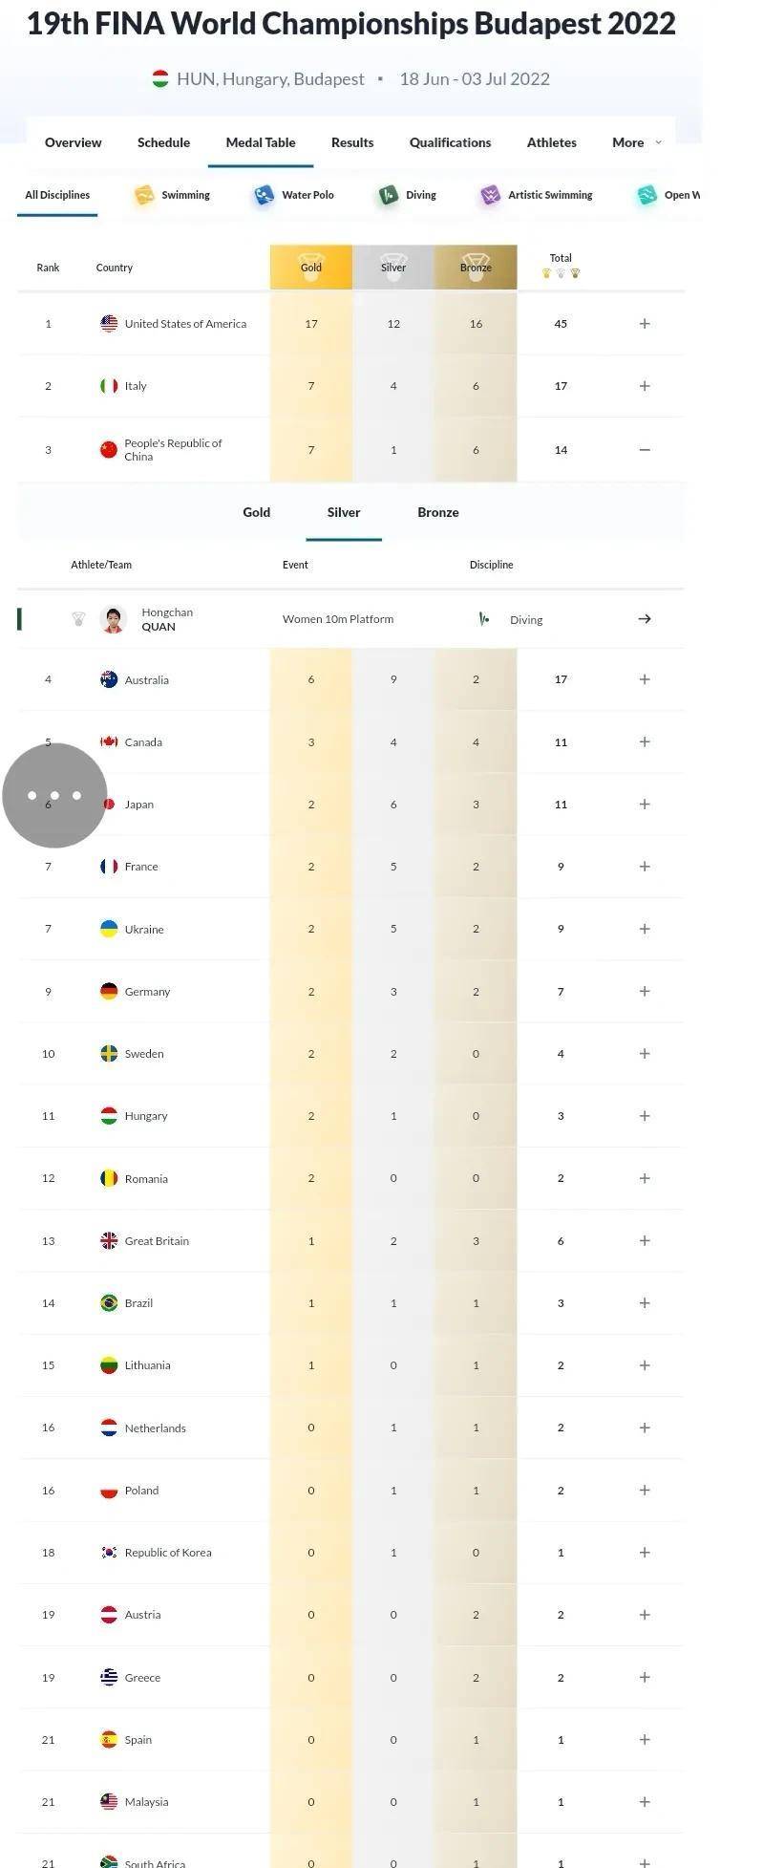The height and width of the screenshot is (1868, 763).
Task: Collapse the People's Republic of China row
Action: pos(645,449)
